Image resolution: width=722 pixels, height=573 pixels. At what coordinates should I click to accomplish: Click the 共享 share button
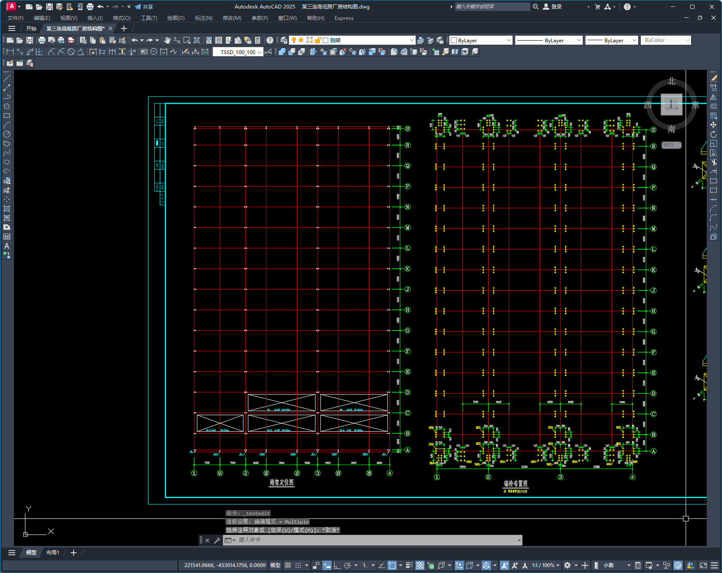(144, 7)
